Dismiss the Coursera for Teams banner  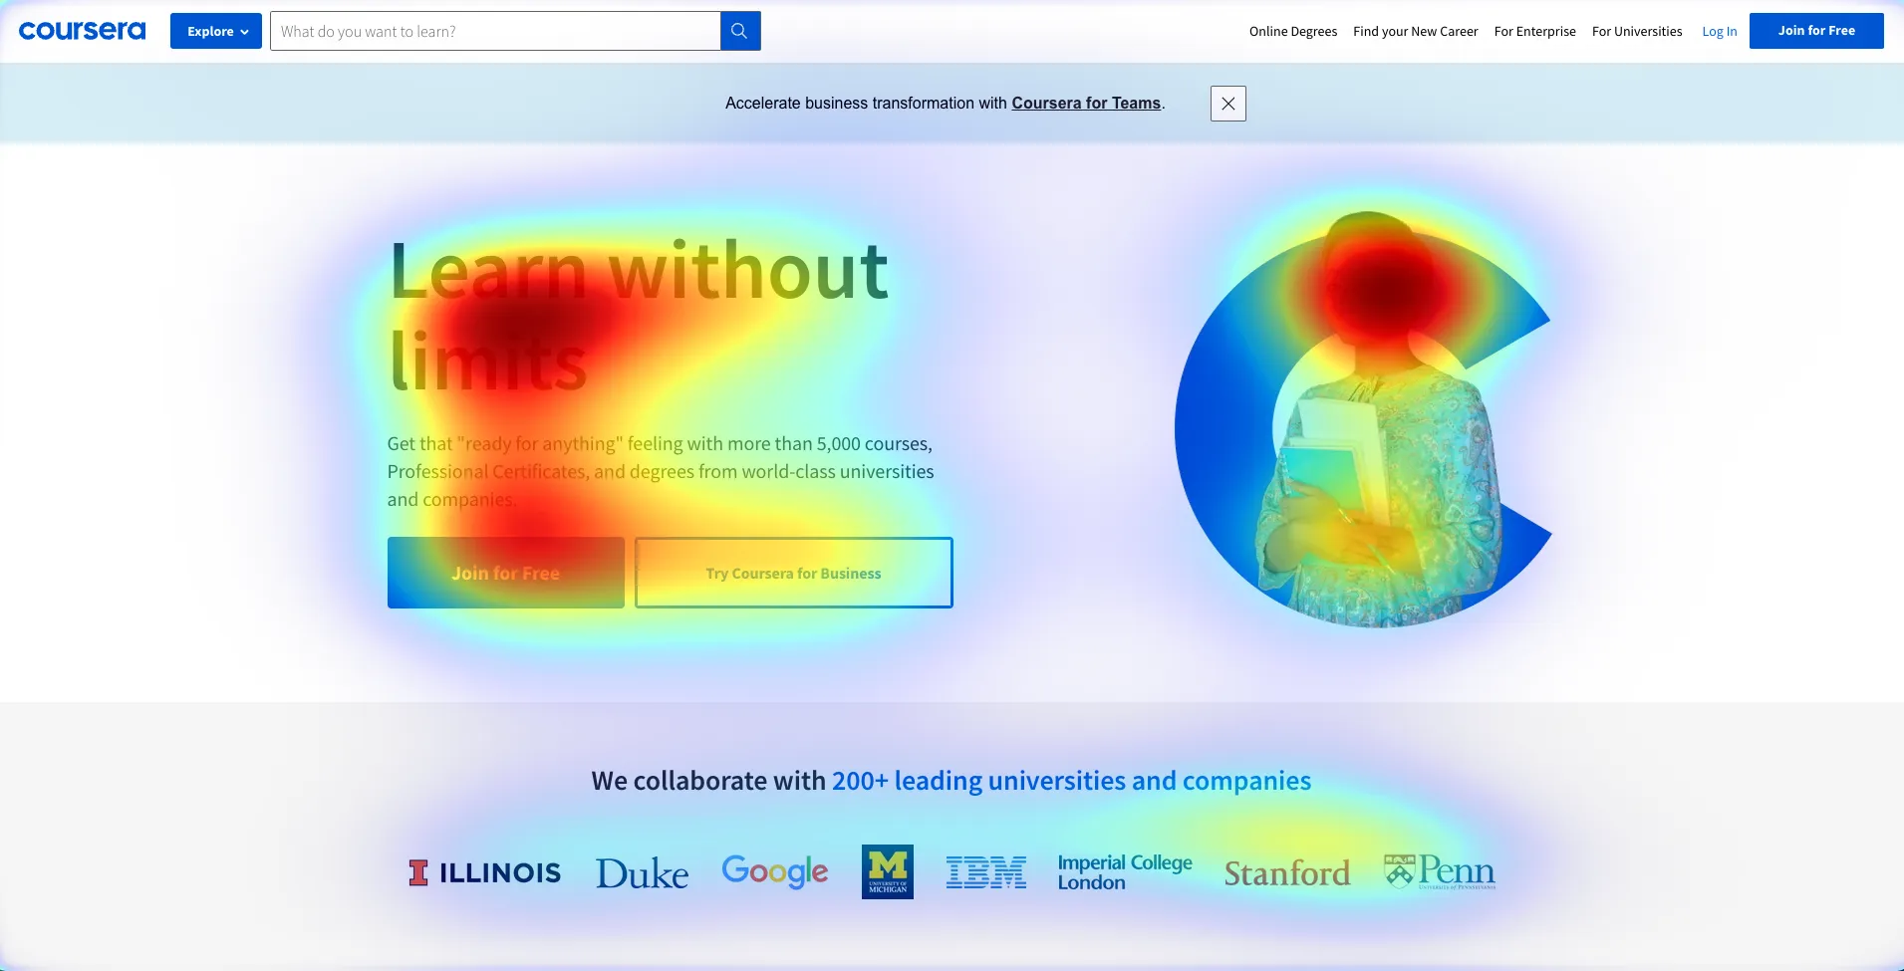(1227, 104)
